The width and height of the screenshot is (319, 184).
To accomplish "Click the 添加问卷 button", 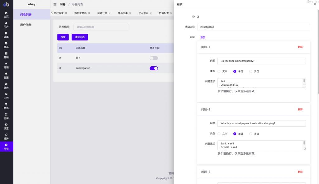I will (80, 37).
